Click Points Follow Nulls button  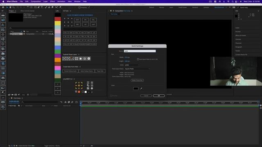[x=70, y=71]
